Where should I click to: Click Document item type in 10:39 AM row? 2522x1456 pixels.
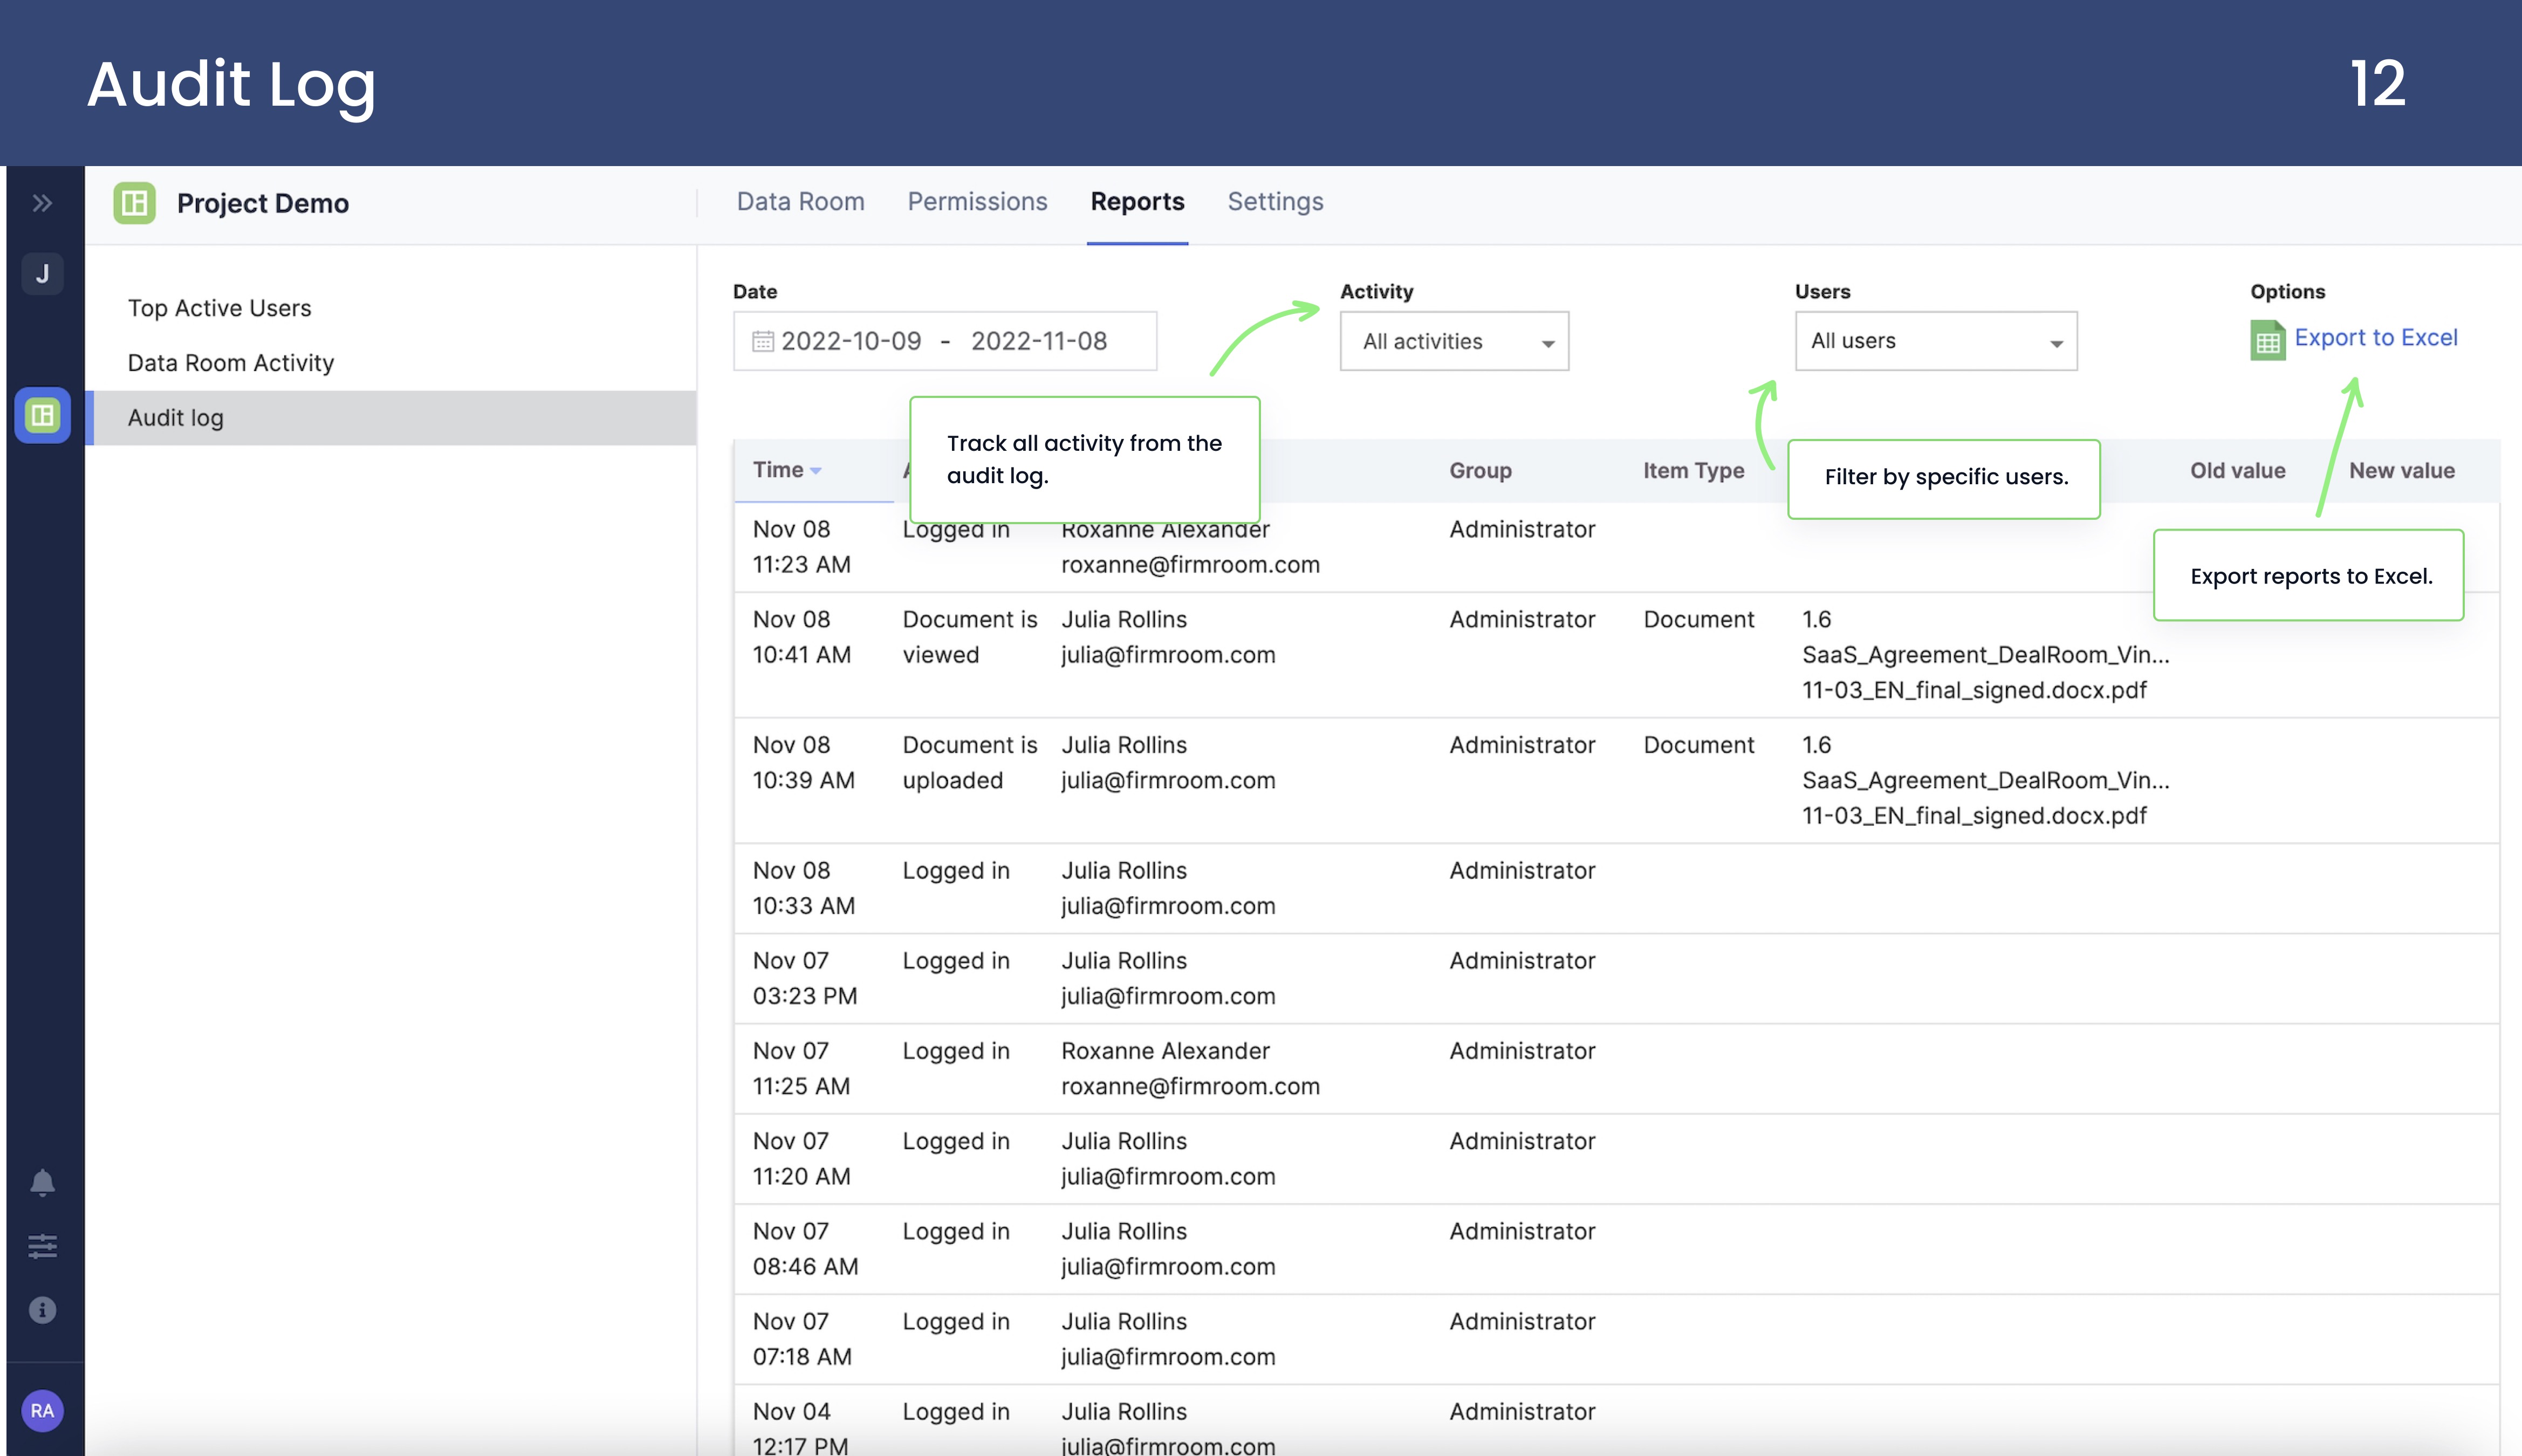pos(1698,745)
